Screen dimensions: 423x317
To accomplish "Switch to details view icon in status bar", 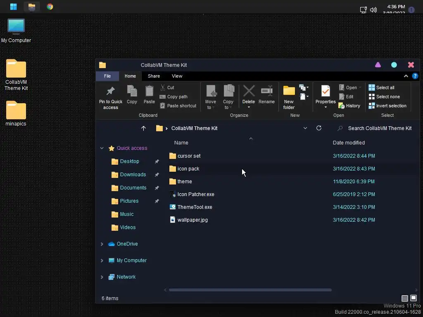I will click(x=404, y=298).
